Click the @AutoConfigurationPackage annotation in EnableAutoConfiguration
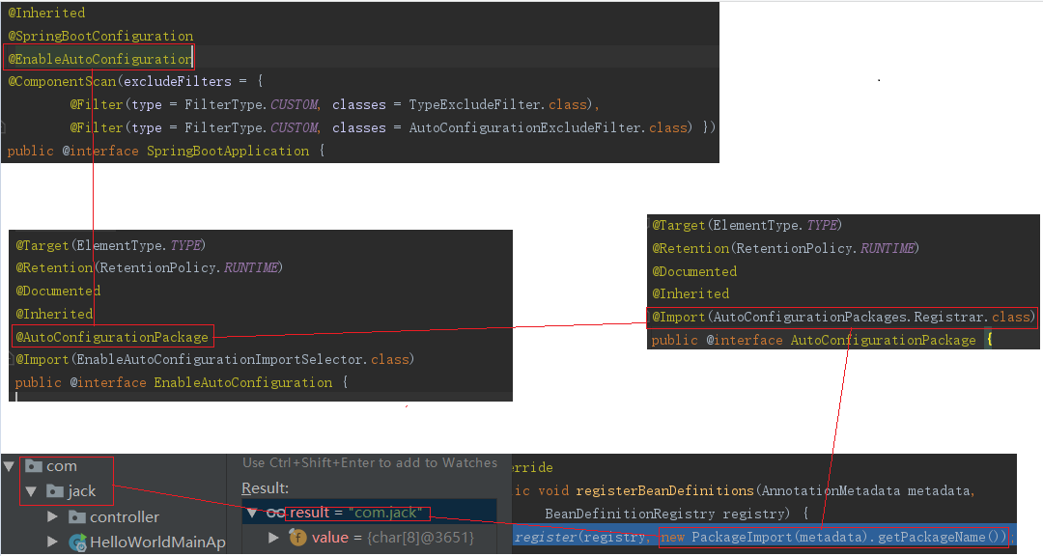Screen dimensions: 1043x556 112,337
